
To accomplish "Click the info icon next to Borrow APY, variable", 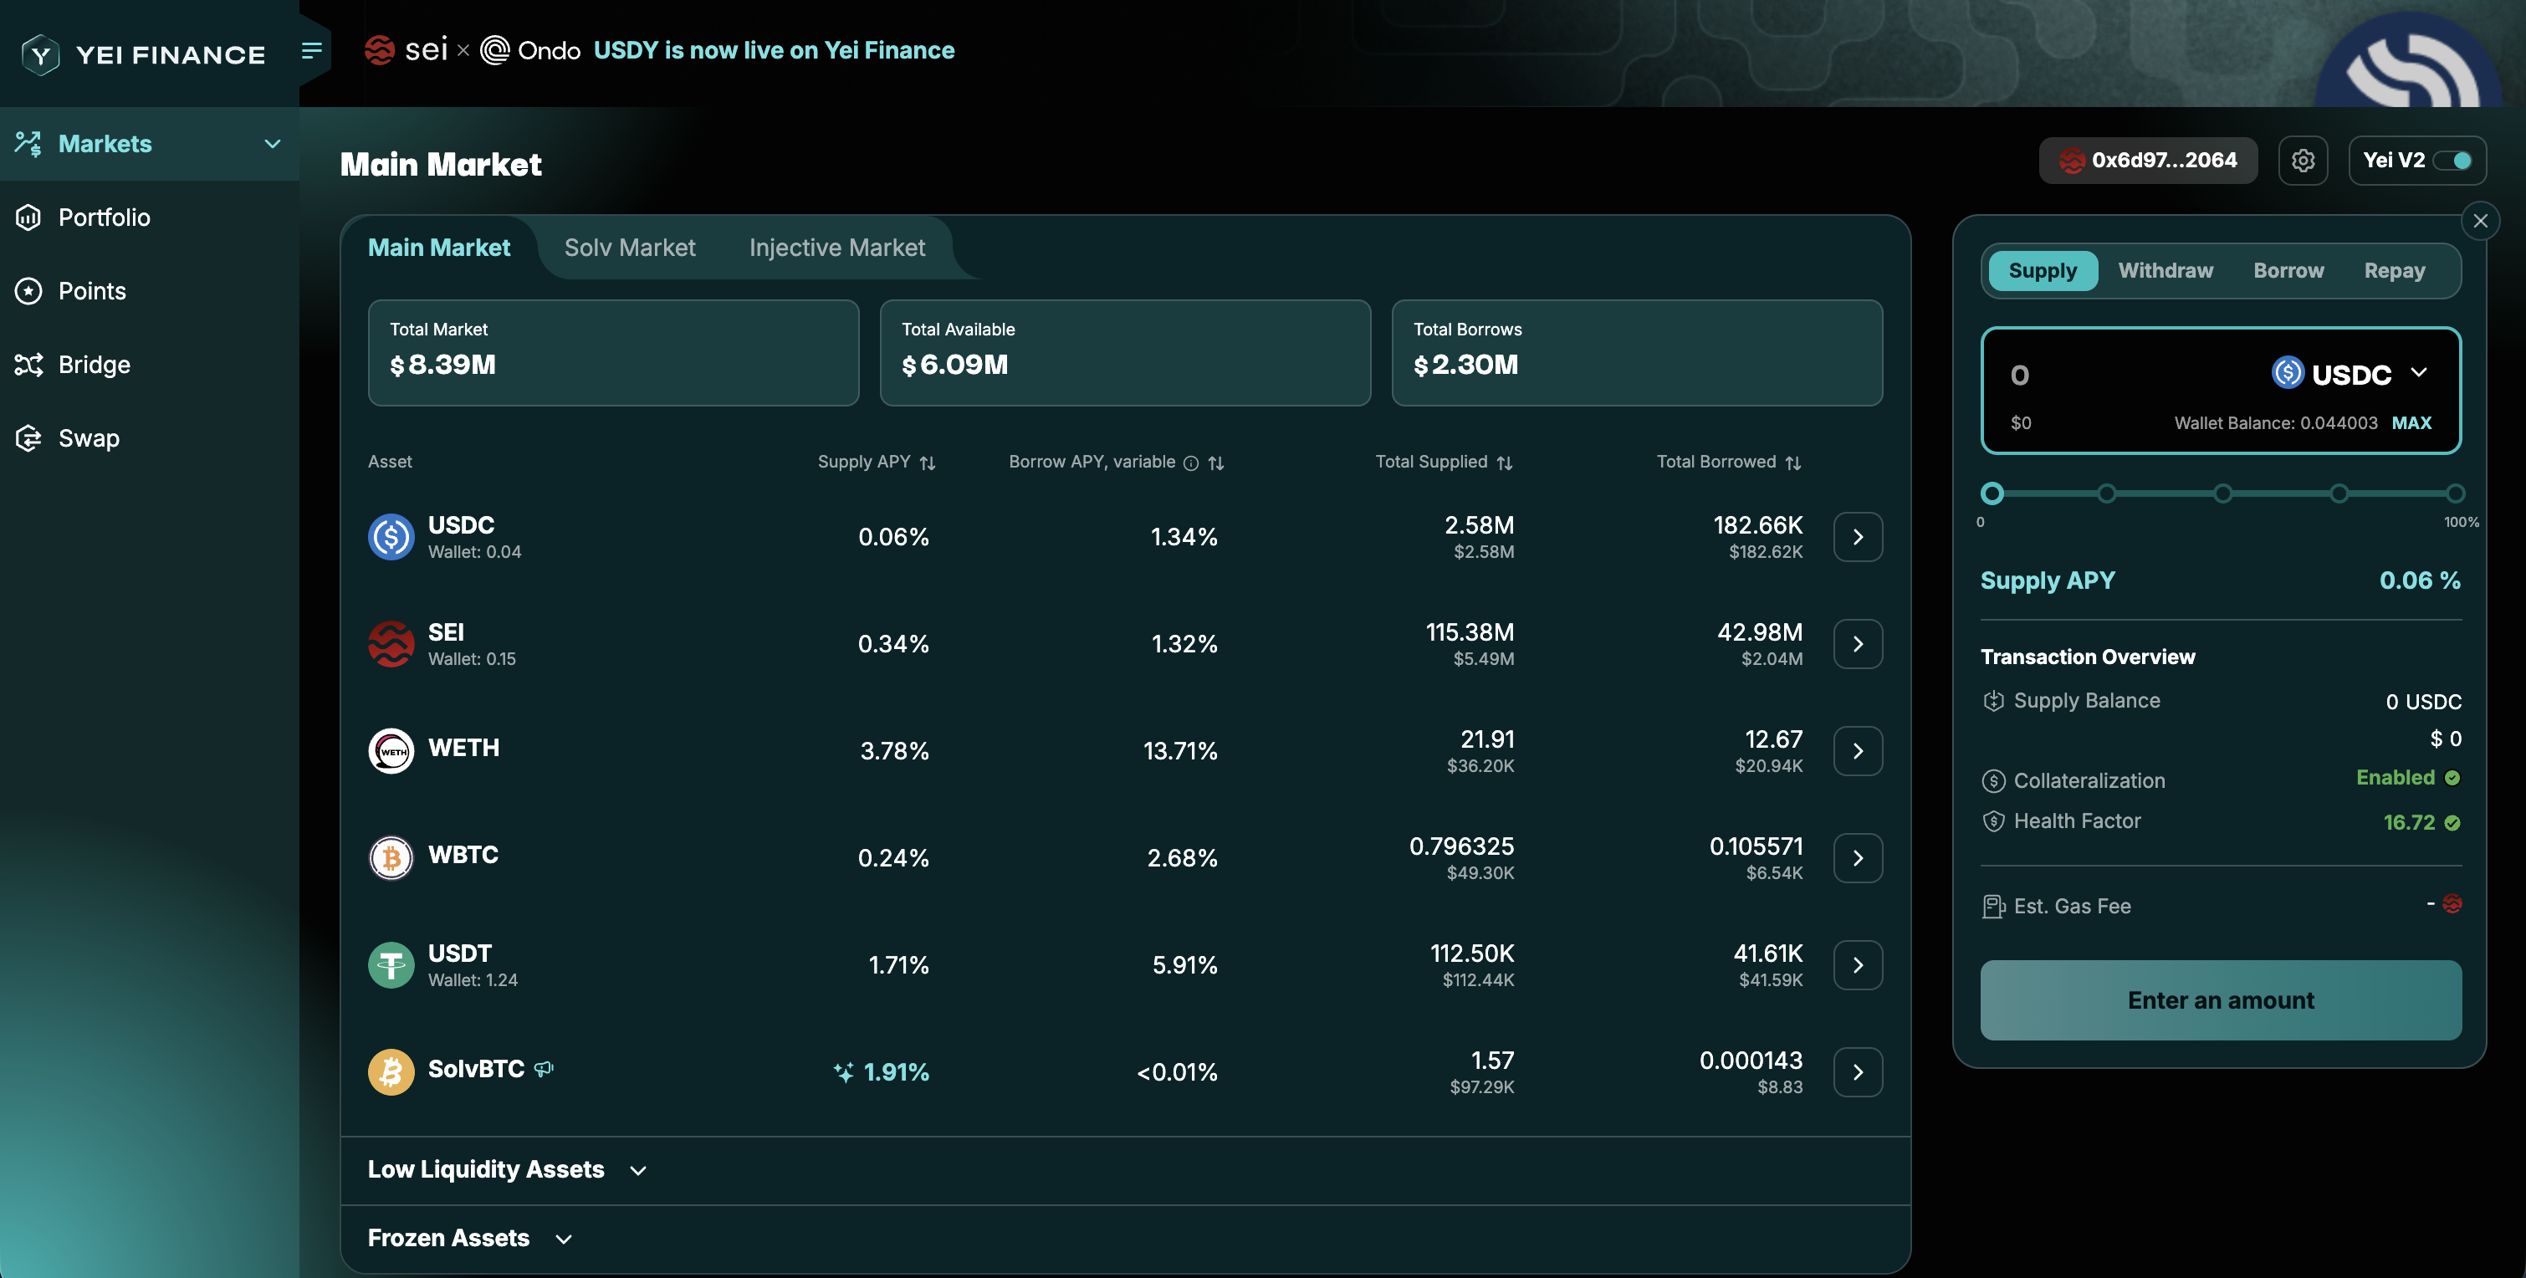I will pos(1190,463).
